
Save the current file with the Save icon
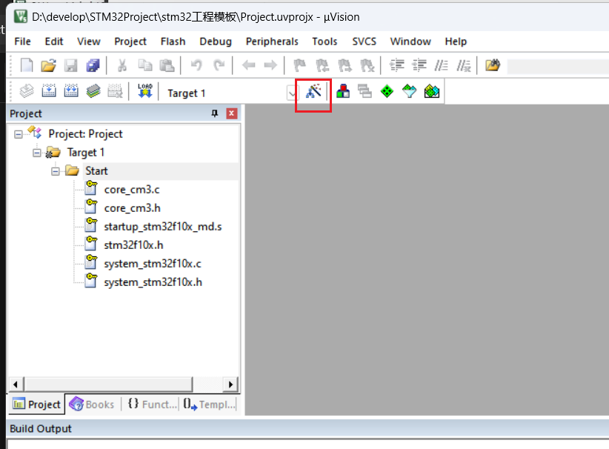pos(70,65)
